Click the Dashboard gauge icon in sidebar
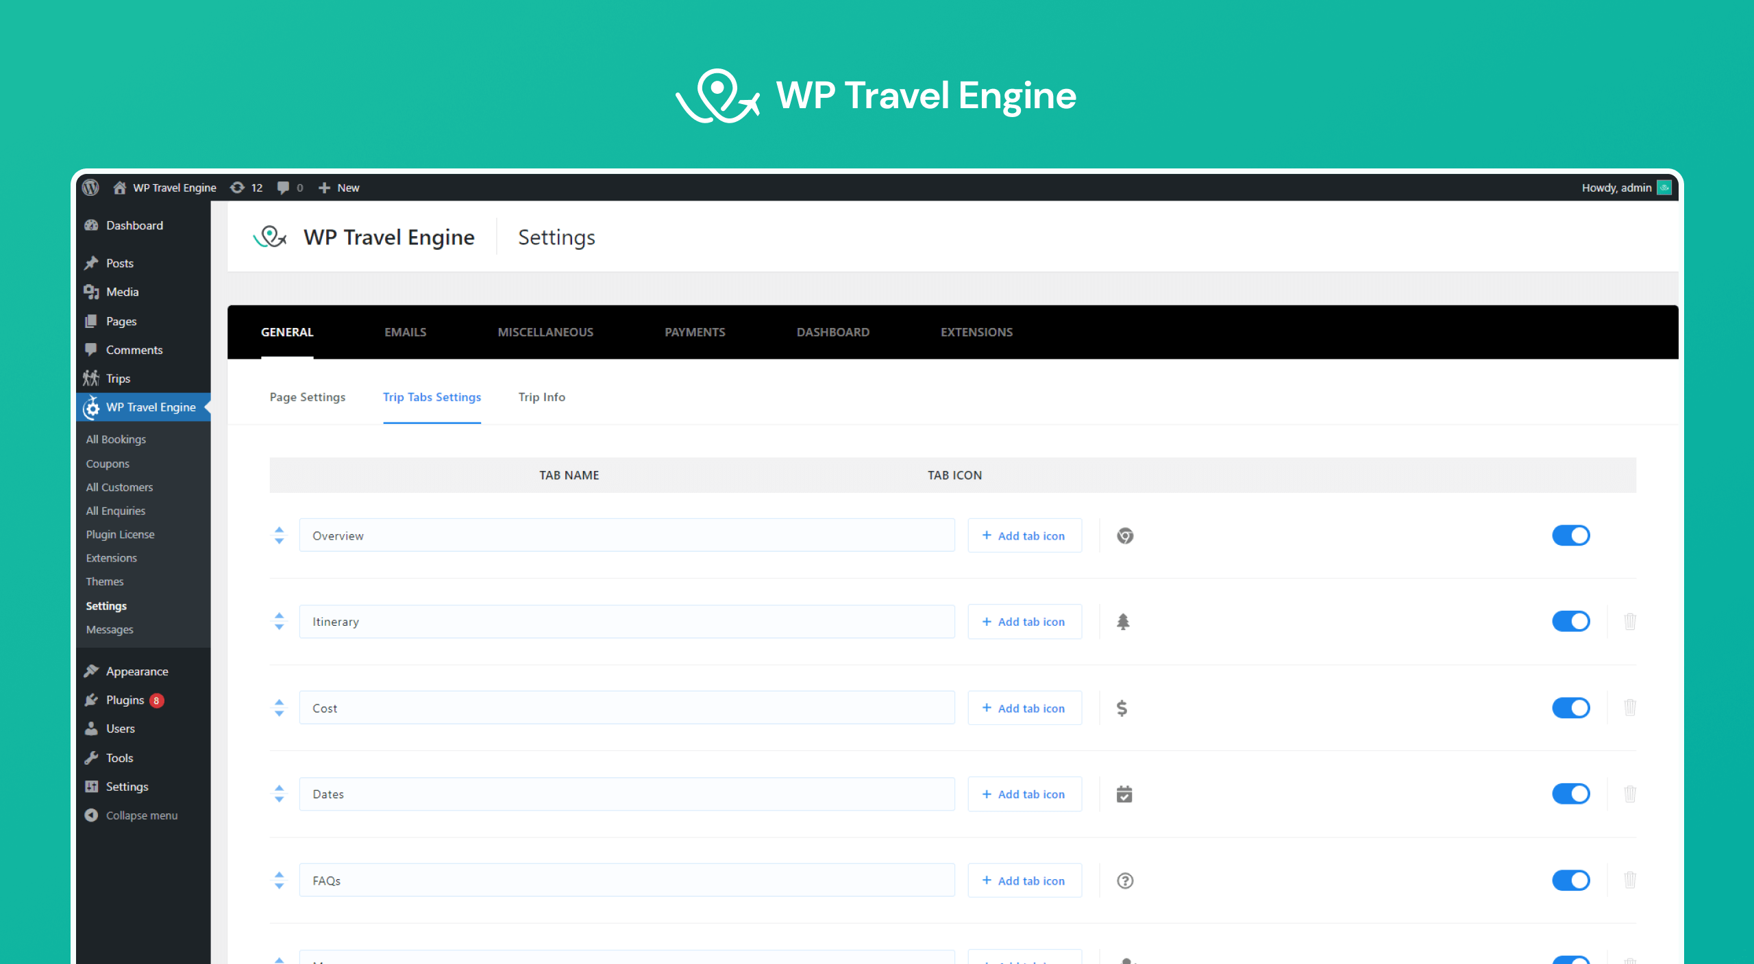The height and width of the screenshot is (964, 1754). 91,225
